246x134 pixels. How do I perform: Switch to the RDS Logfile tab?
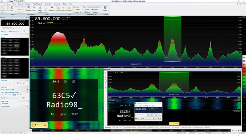point(142,127)
